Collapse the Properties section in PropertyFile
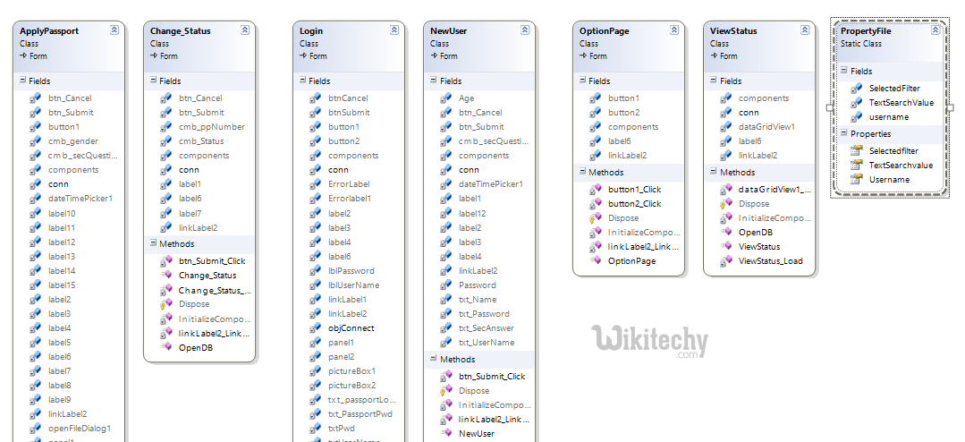The image size is (965, 442). [842, 133]
